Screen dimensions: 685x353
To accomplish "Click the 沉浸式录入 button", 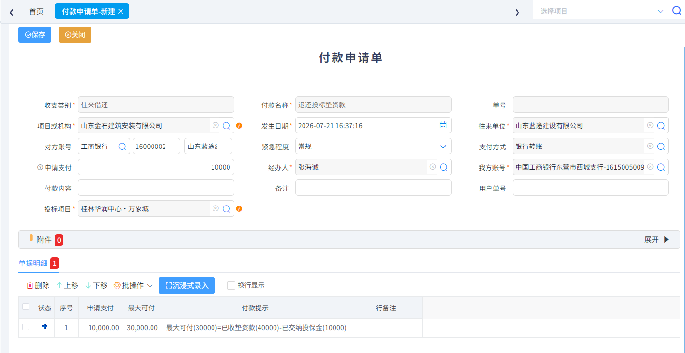I will tap(187, 285).
